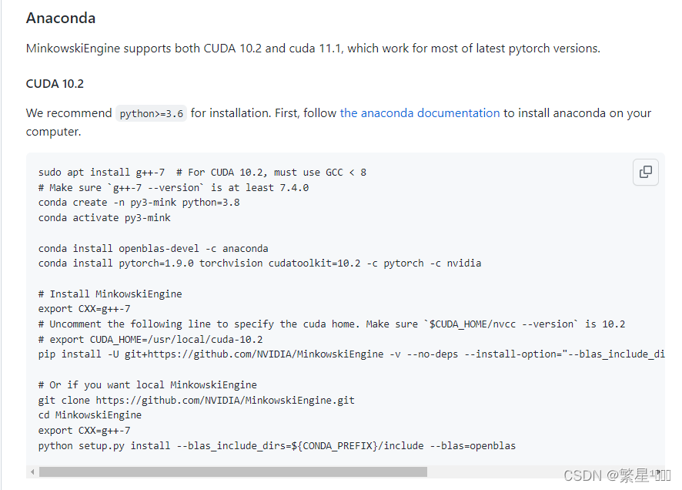
Task: Click the Anaconda page heading
Action: pos(61,18)
